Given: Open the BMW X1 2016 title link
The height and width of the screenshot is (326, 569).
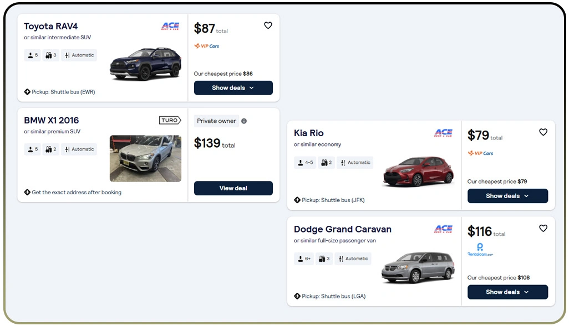Looking at the screenshot, I should [x=50, y=120].
